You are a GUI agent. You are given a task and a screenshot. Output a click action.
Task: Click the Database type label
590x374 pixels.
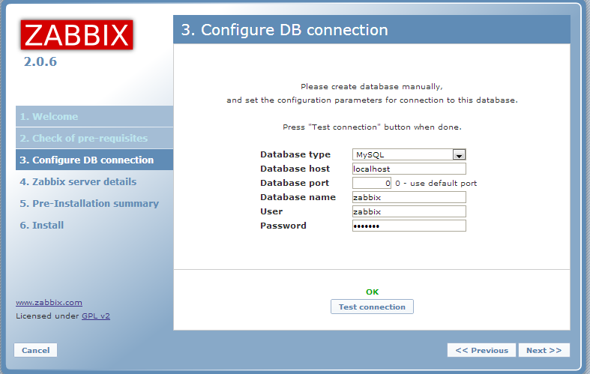tap(295, 154)
